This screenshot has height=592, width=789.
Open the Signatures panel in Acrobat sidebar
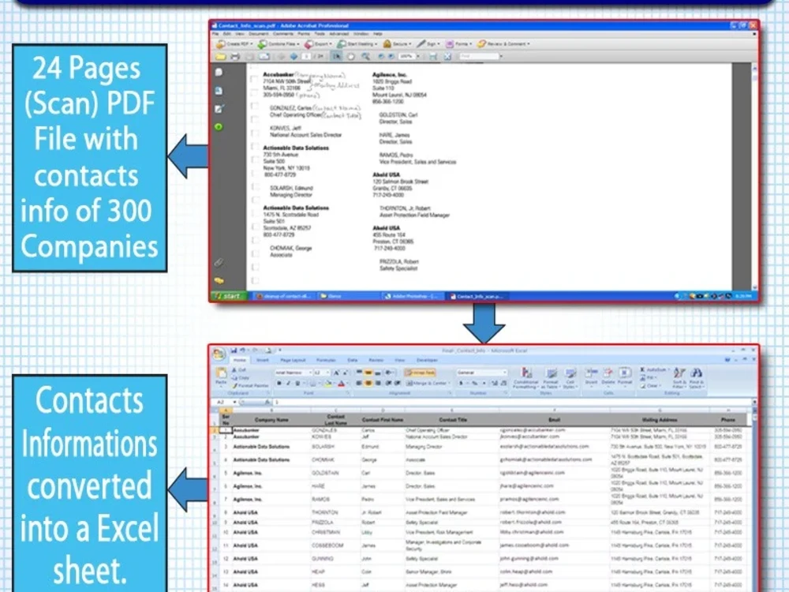(219, 109)
